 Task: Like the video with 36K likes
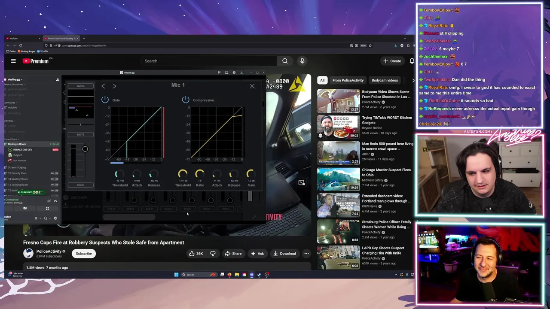pos(196,254)
